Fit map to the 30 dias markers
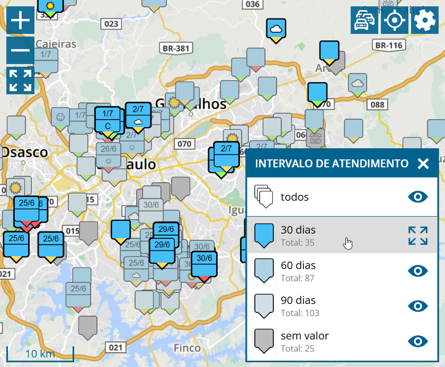Viewport: 445px width, 367px height. (418, 236)
